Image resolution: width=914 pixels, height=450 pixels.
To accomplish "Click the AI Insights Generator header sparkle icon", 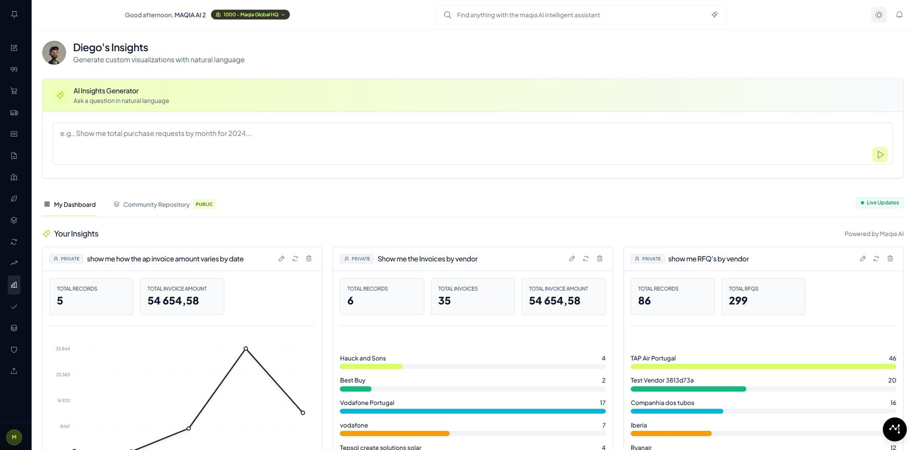I will tap(60, 95).
